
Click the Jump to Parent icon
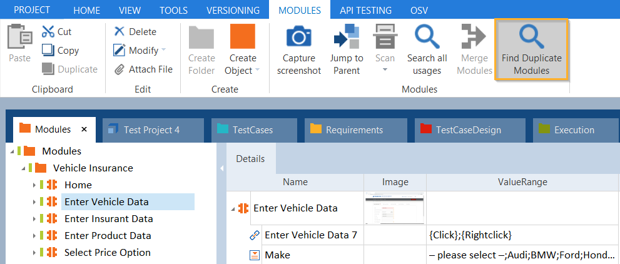point(347,37)
